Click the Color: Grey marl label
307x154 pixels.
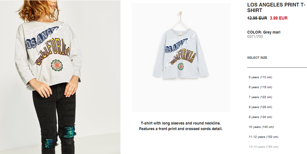point(264,32)
